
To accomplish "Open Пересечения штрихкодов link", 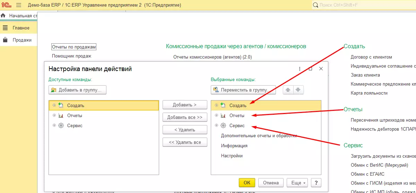I will click(383, 120).
